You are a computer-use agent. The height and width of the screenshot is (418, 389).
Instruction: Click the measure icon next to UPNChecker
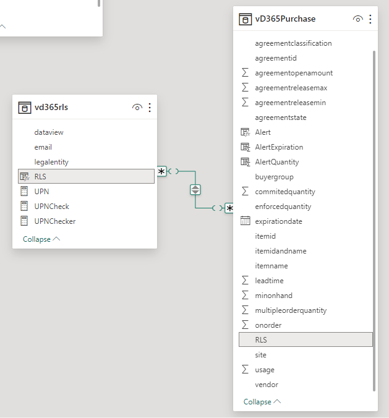point(24,221)
